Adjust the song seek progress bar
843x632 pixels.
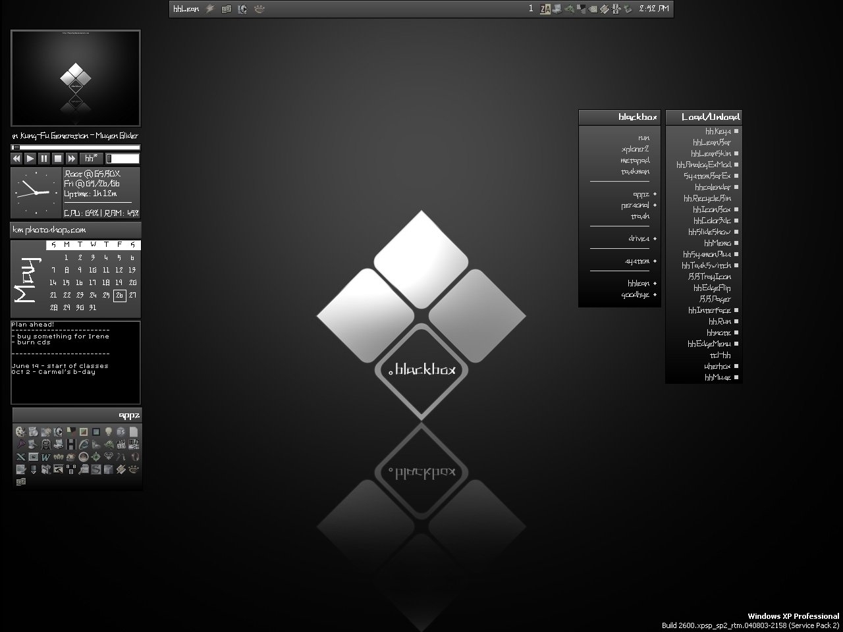point(76,147)
